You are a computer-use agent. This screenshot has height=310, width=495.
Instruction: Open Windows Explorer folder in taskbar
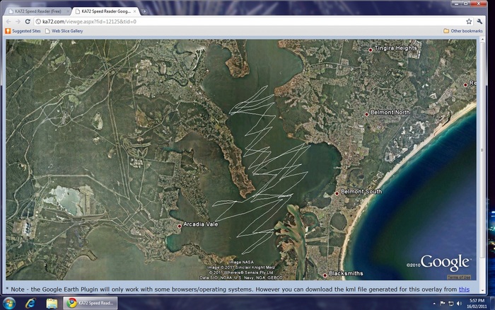(52, 303)
